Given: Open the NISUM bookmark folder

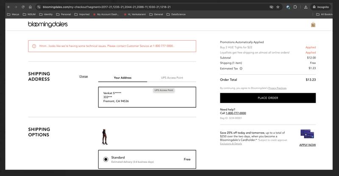Looking at the screenshot, I should tap(29, 14).
